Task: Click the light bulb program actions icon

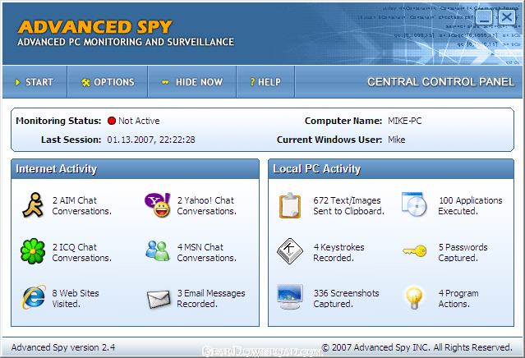Action: tap(414, 298)
